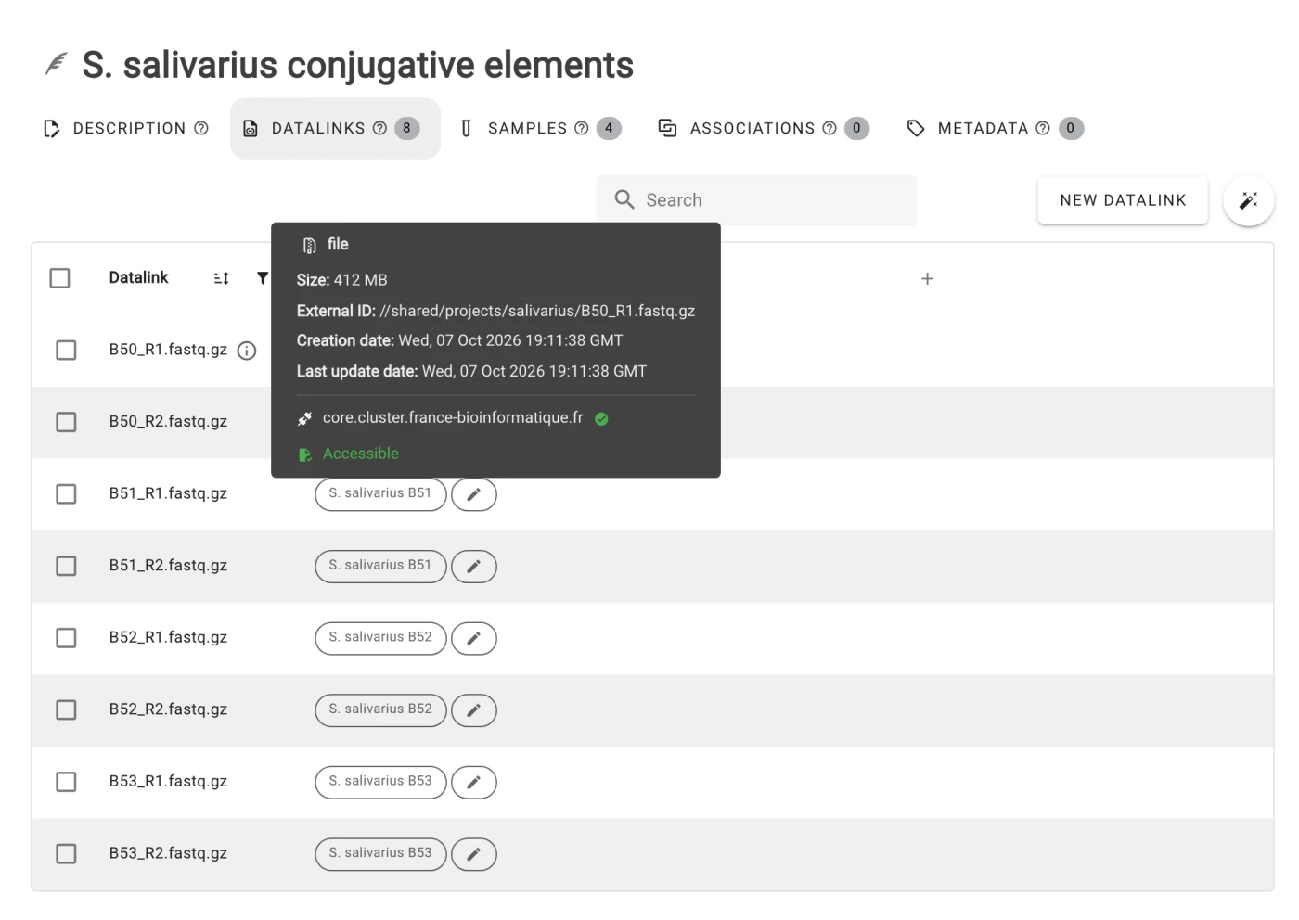Edit sample for B51_R2.fastq.gz with pencil
1299x920 pixels.
click(x=474, y=567)
